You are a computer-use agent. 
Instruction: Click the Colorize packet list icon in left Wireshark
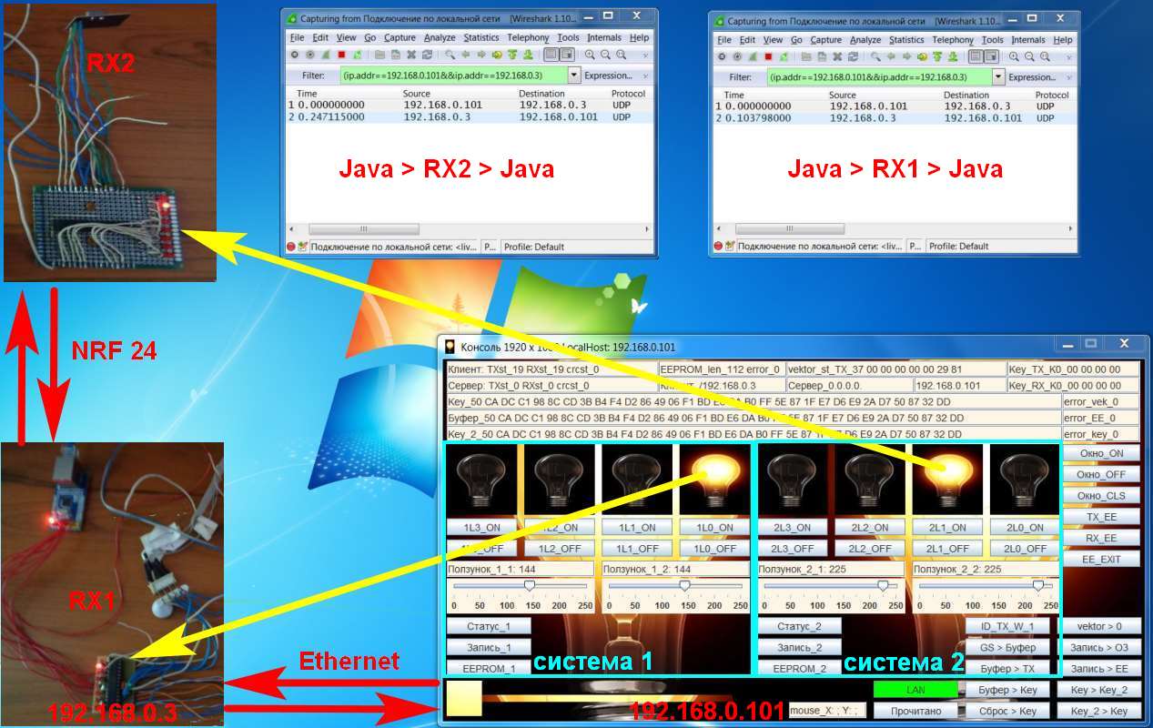551,56
